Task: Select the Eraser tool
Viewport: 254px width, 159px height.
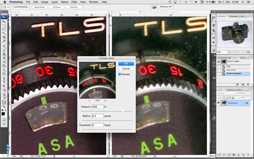Action: 4,62
